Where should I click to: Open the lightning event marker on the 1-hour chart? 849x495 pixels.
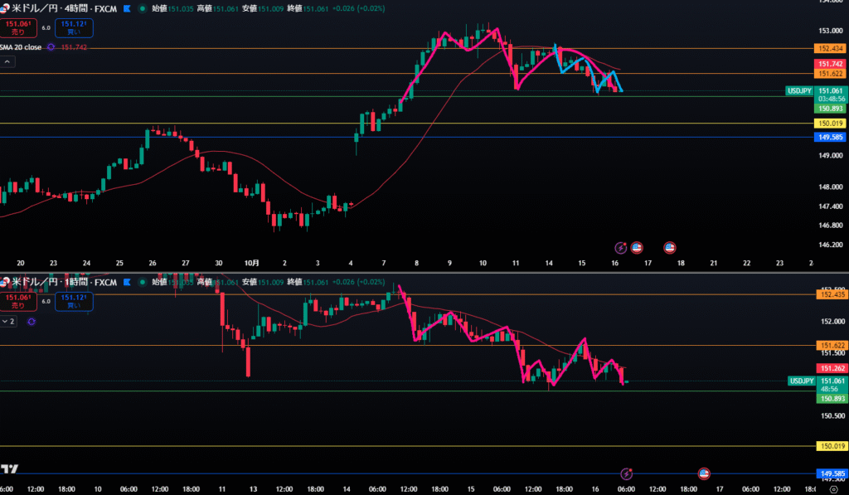point(628,474)
